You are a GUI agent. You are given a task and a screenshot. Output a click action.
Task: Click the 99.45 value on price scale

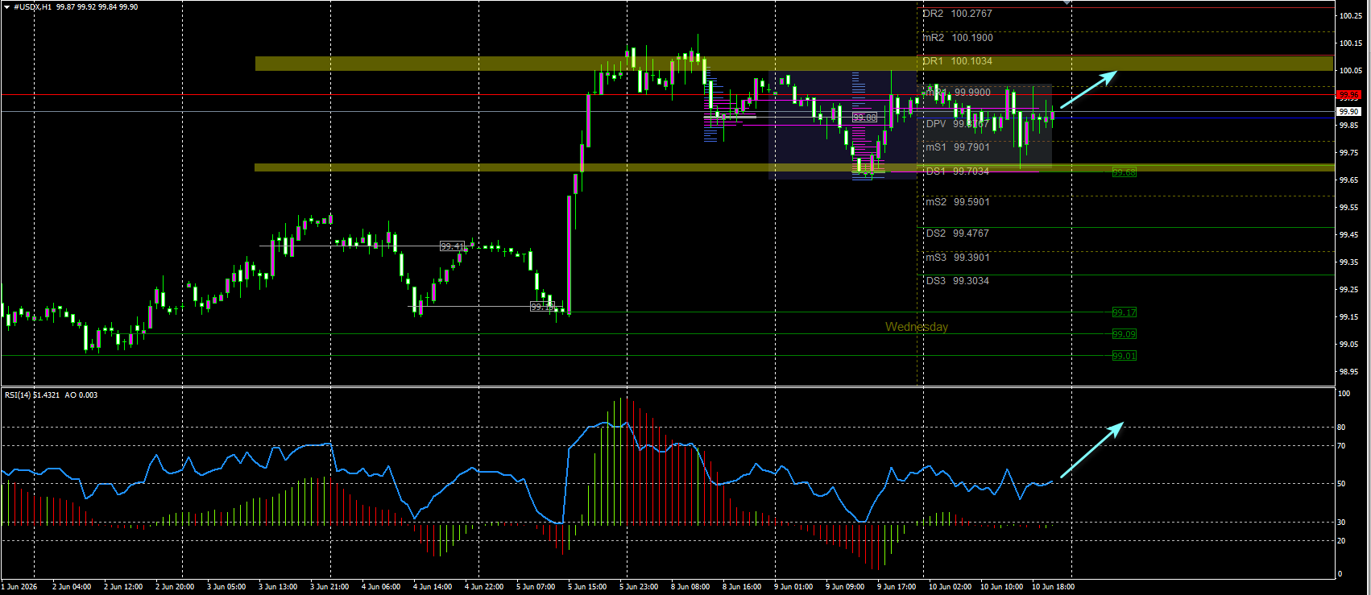pos(1349,235)
